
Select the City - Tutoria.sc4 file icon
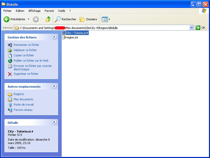64,33
